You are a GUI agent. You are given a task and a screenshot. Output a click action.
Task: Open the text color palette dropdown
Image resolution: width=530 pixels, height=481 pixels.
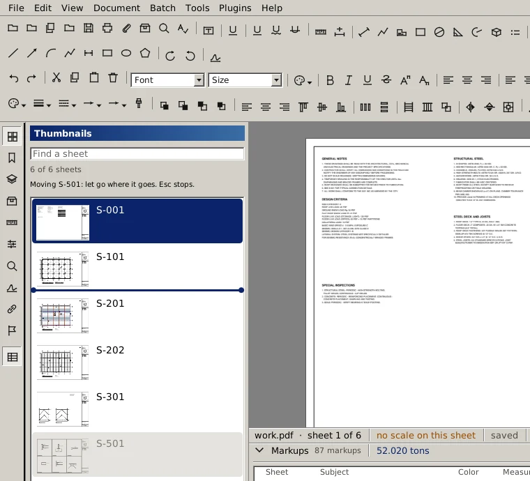click(x=303, y=80)
